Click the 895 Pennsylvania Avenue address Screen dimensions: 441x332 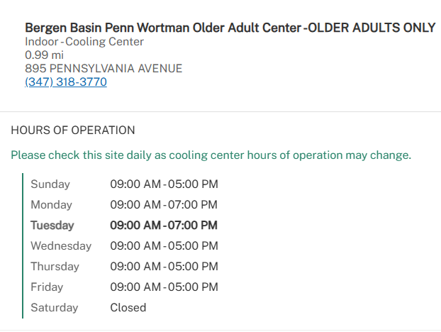pos(104,68)
